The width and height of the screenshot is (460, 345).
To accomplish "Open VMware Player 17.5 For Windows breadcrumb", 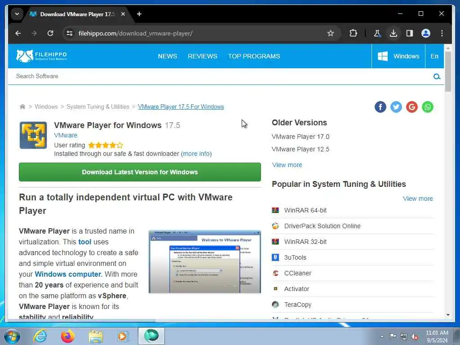I will point(181,106).
